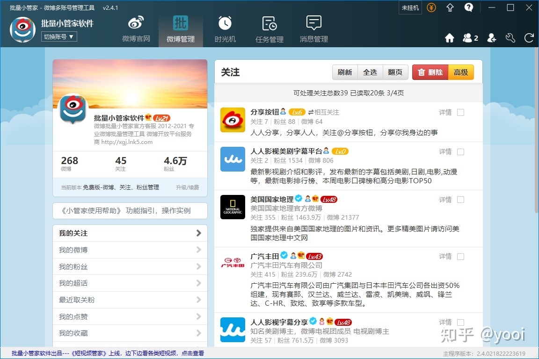Tick the checkbox for 分享按钮

tap(460, 113)
